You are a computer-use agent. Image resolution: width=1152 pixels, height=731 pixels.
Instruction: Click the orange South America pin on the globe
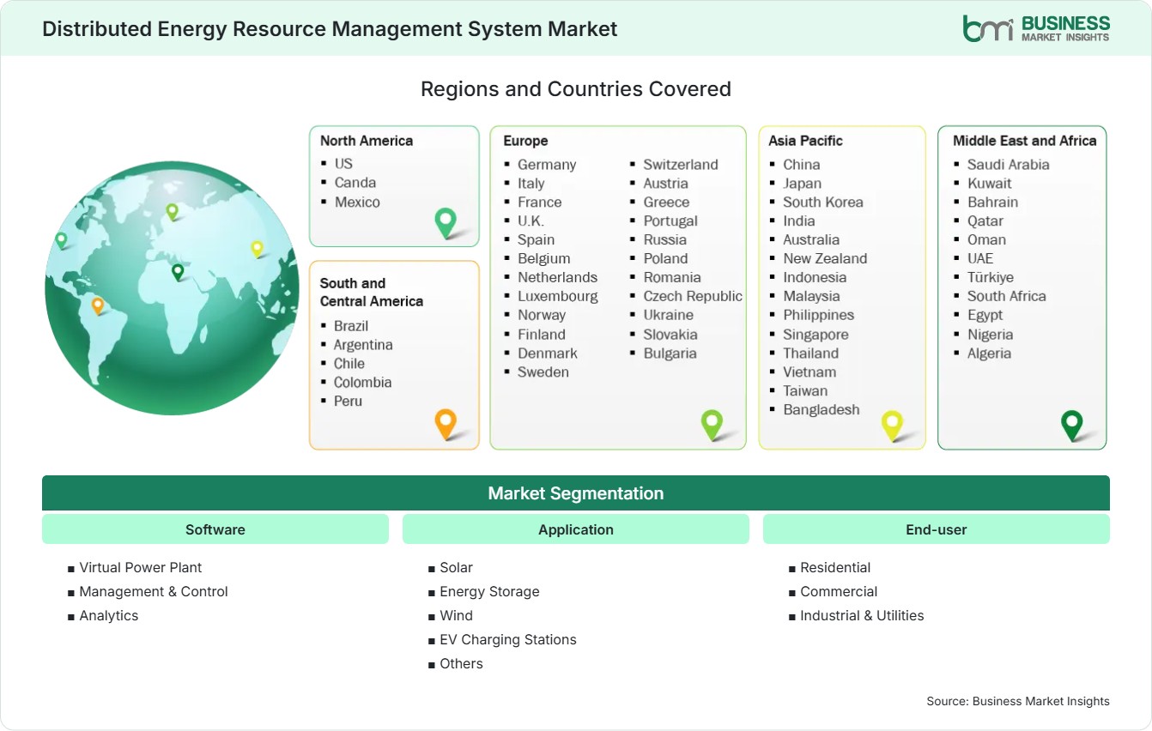pyautogui.click(x=98, y=305)
